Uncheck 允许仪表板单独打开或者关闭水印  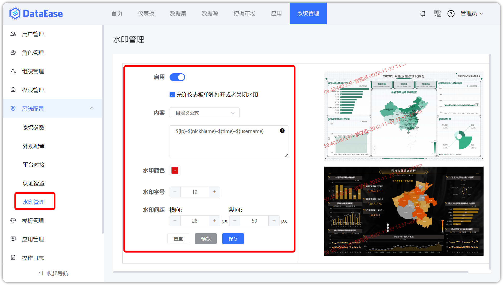pos(172,95)
